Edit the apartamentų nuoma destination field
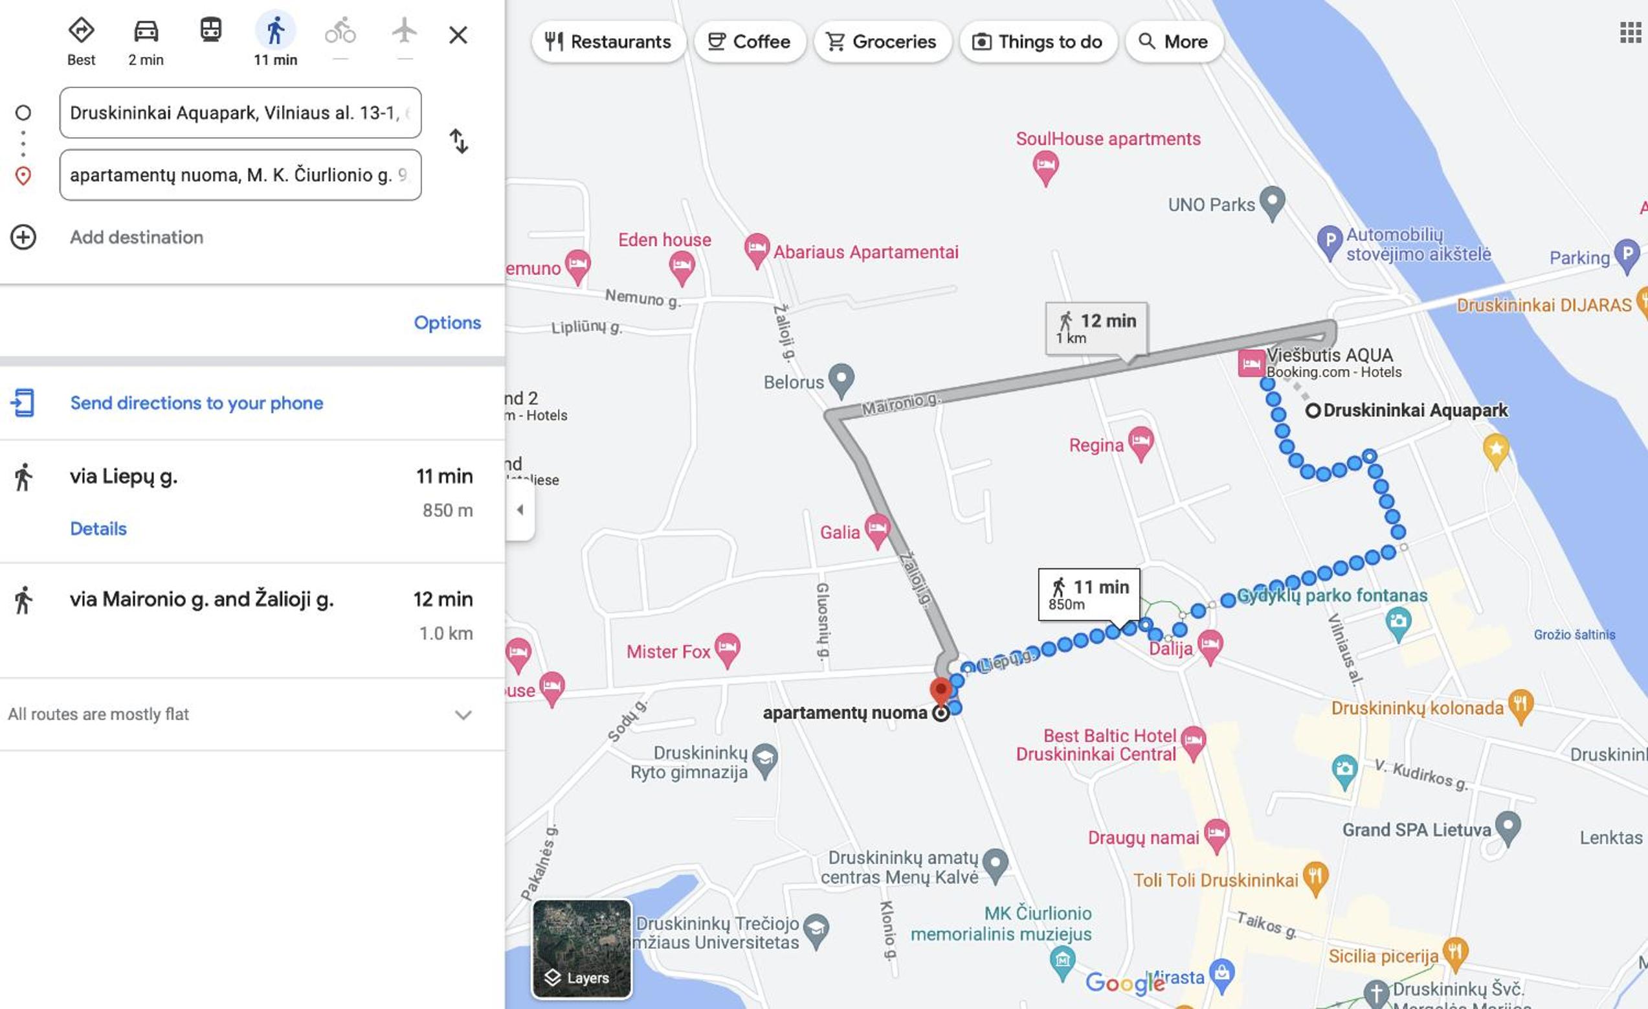The height and width of the screenshot is (1009, 1648). point(240,175)
